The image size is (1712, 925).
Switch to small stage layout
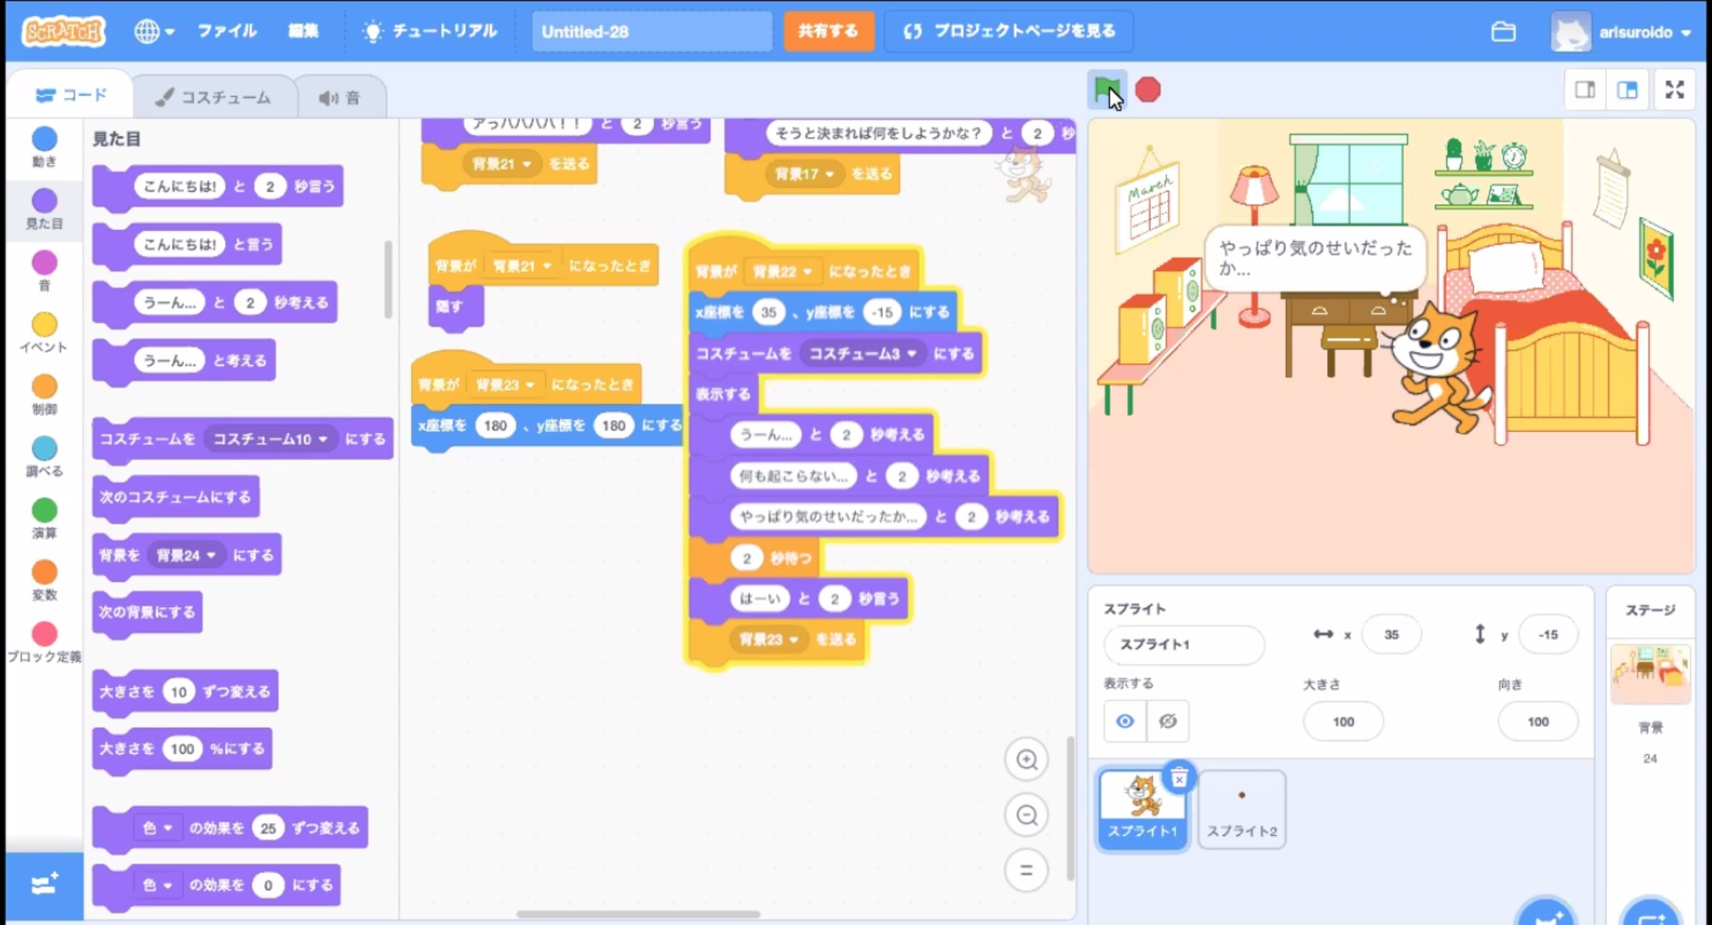tap(1585, 90)
